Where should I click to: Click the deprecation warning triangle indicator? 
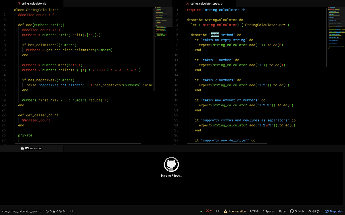pyautogui.click(x=225, y=211)
